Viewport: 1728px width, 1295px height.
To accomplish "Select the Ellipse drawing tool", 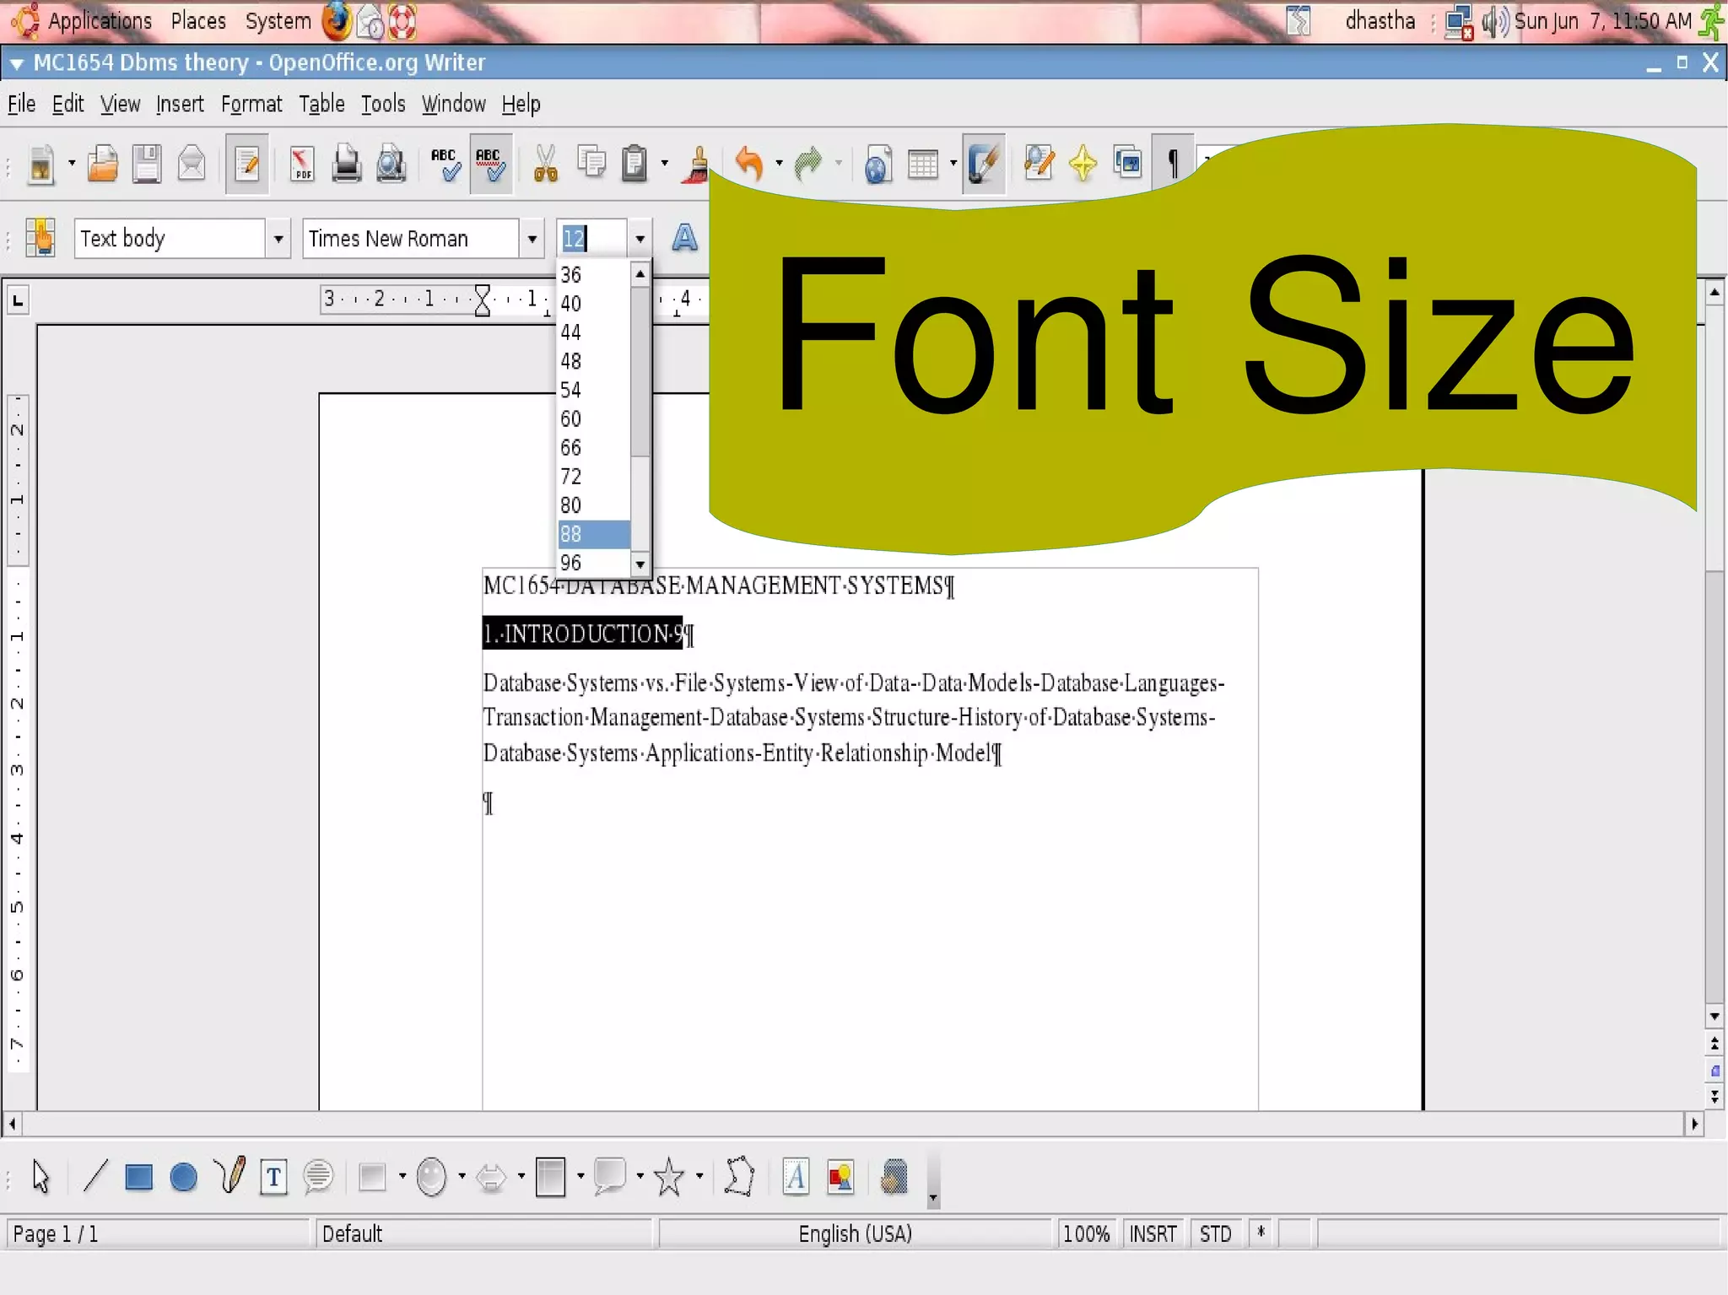I will pos(183,1177).
